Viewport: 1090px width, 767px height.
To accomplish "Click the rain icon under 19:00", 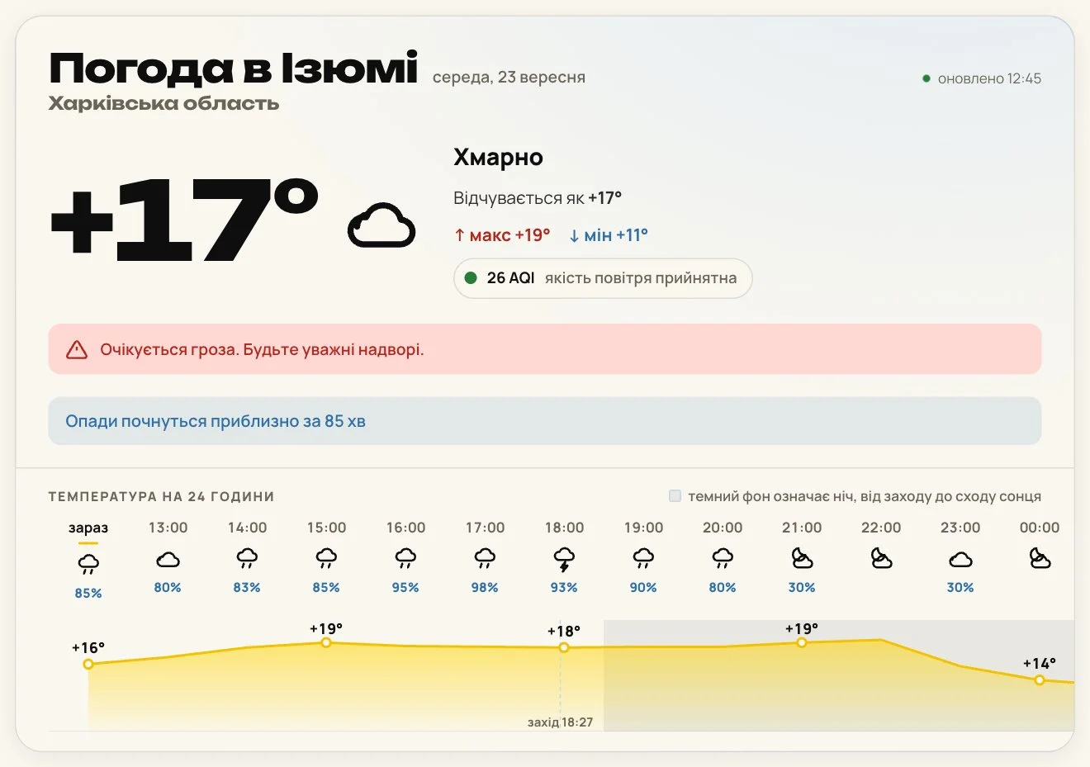I will [643, 559].
